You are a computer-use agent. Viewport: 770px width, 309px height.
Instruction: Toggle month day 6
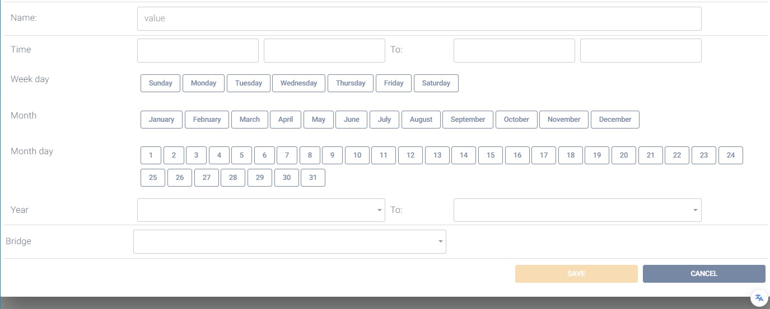264,155
